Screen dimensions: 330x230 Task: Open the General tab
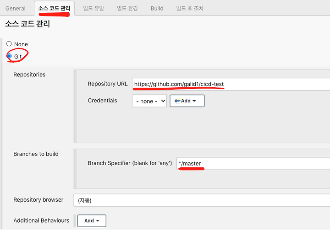click(16, 8)
